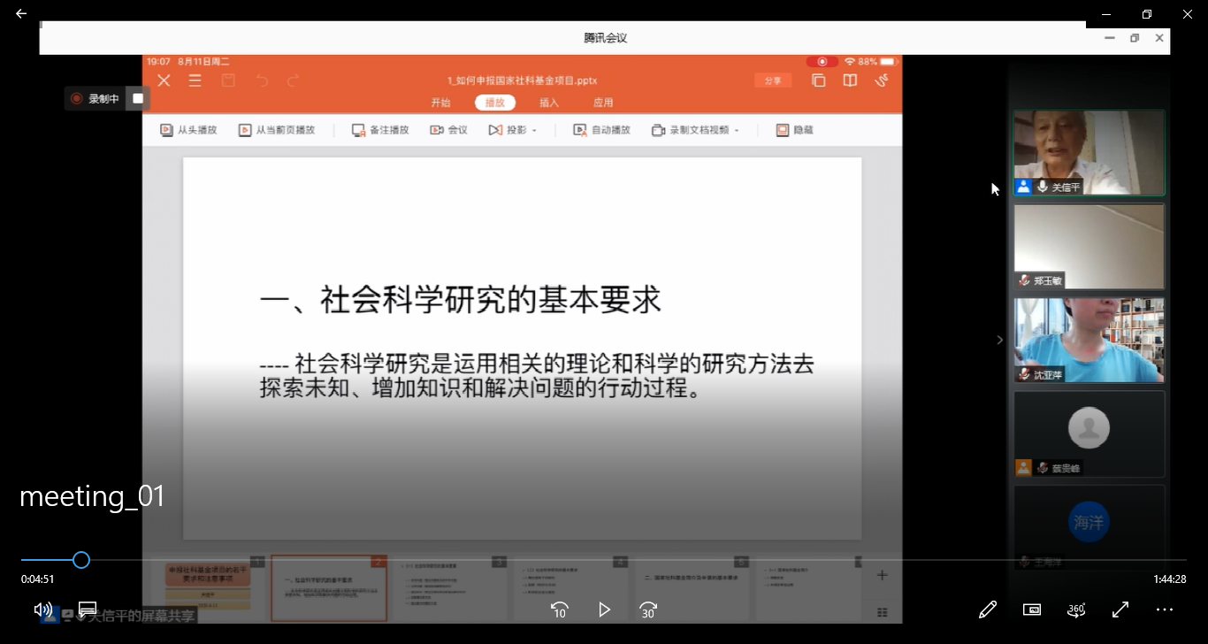Enter full screen mode

pos(1120,609)
